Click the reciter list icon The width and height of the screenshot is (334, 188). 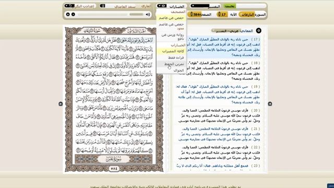(102, 6)
